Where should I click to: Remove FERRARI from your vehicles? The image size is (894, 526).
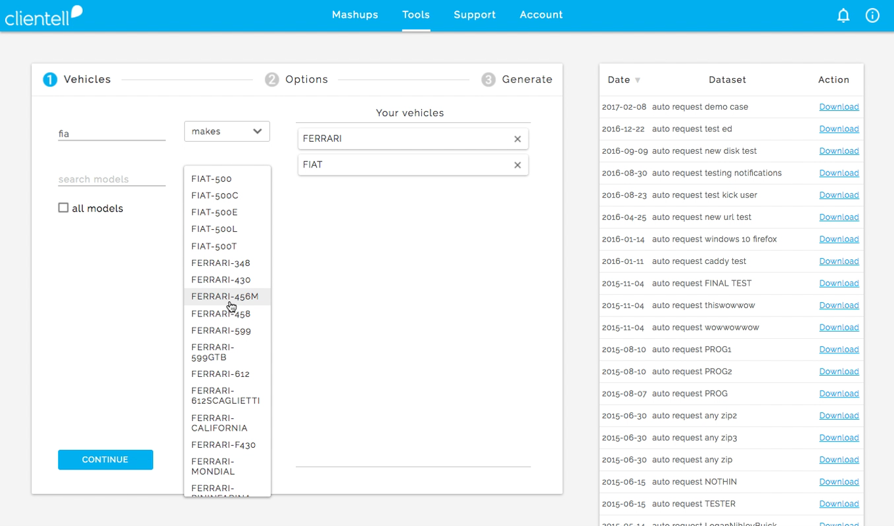(x=517, y=139)
